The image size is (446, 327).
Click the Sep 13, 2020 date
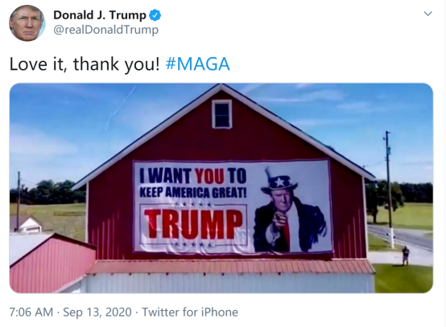click(97, 312)
